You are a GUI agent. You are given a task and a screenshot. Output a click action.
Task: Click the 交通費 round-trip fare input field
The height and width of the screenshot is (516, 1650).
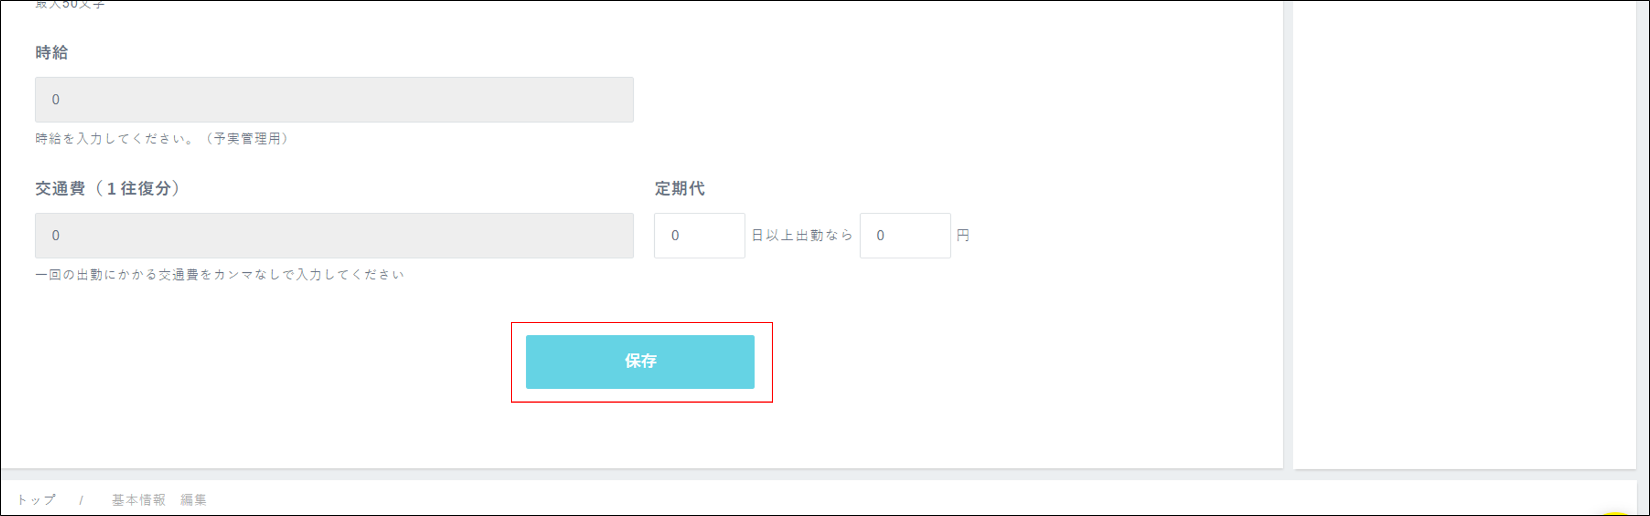334,236
